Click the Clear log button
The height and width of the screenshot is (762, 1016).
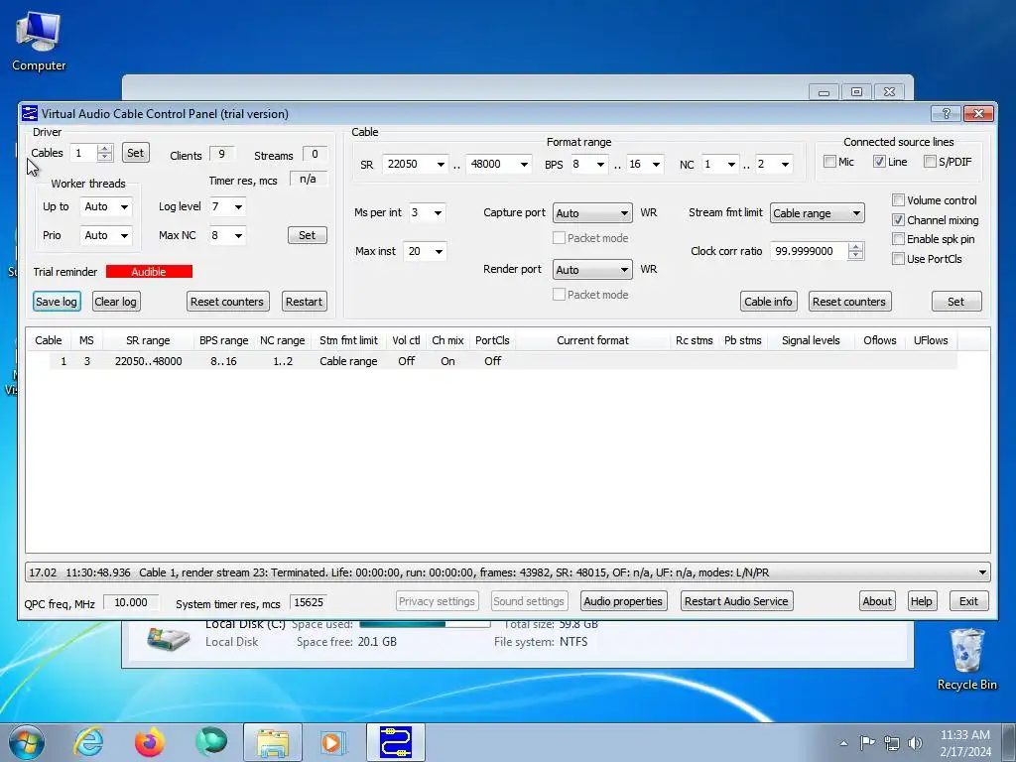coord(115,302)
